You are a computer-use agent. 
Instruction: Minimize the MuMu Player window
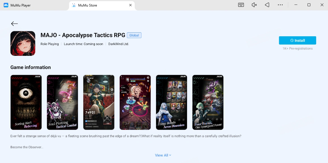pos(296,5)
